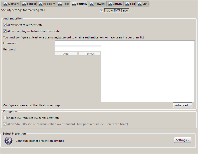
Task: Open botnet prevention Settings
Action: click(182, 140)
